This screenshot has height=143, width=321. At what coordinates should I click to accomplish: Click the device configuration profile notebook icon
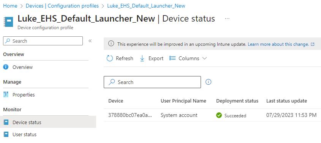click(x=8, y=22)
